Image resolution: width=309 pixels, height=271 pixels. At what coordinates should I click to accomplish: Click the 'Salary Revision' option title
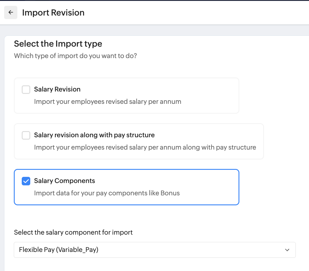click(57, 89)
